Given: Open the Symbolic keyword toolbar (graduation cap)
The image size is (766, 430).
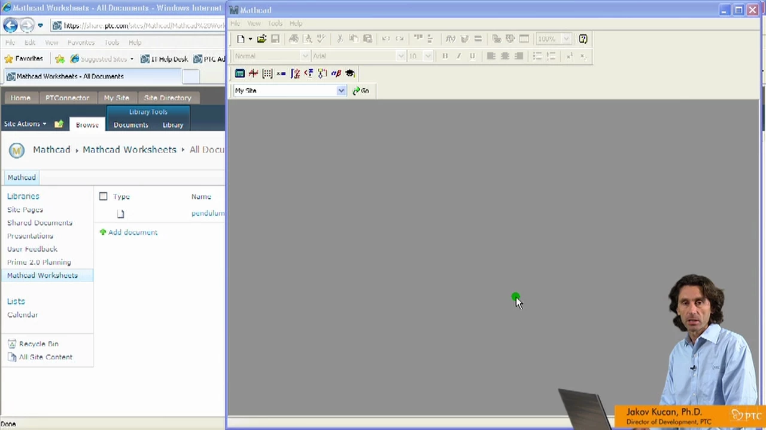Looking at the screenshot, I should [x=350, y=73].
